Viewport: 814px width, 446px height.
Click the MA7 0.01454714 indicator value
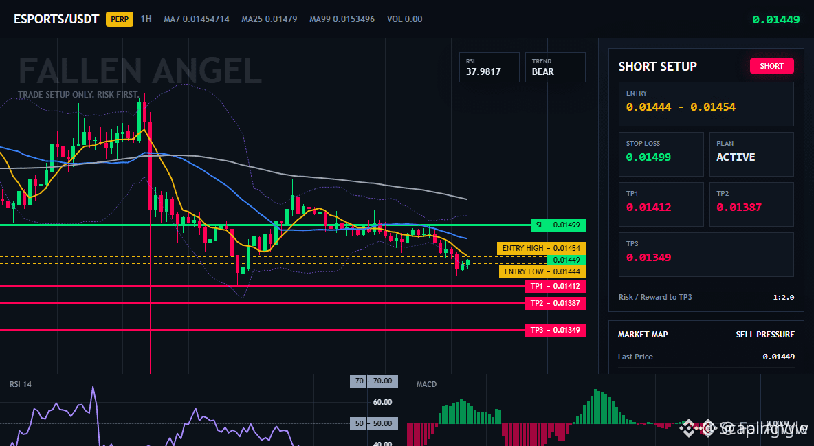[x=196, y=19]
